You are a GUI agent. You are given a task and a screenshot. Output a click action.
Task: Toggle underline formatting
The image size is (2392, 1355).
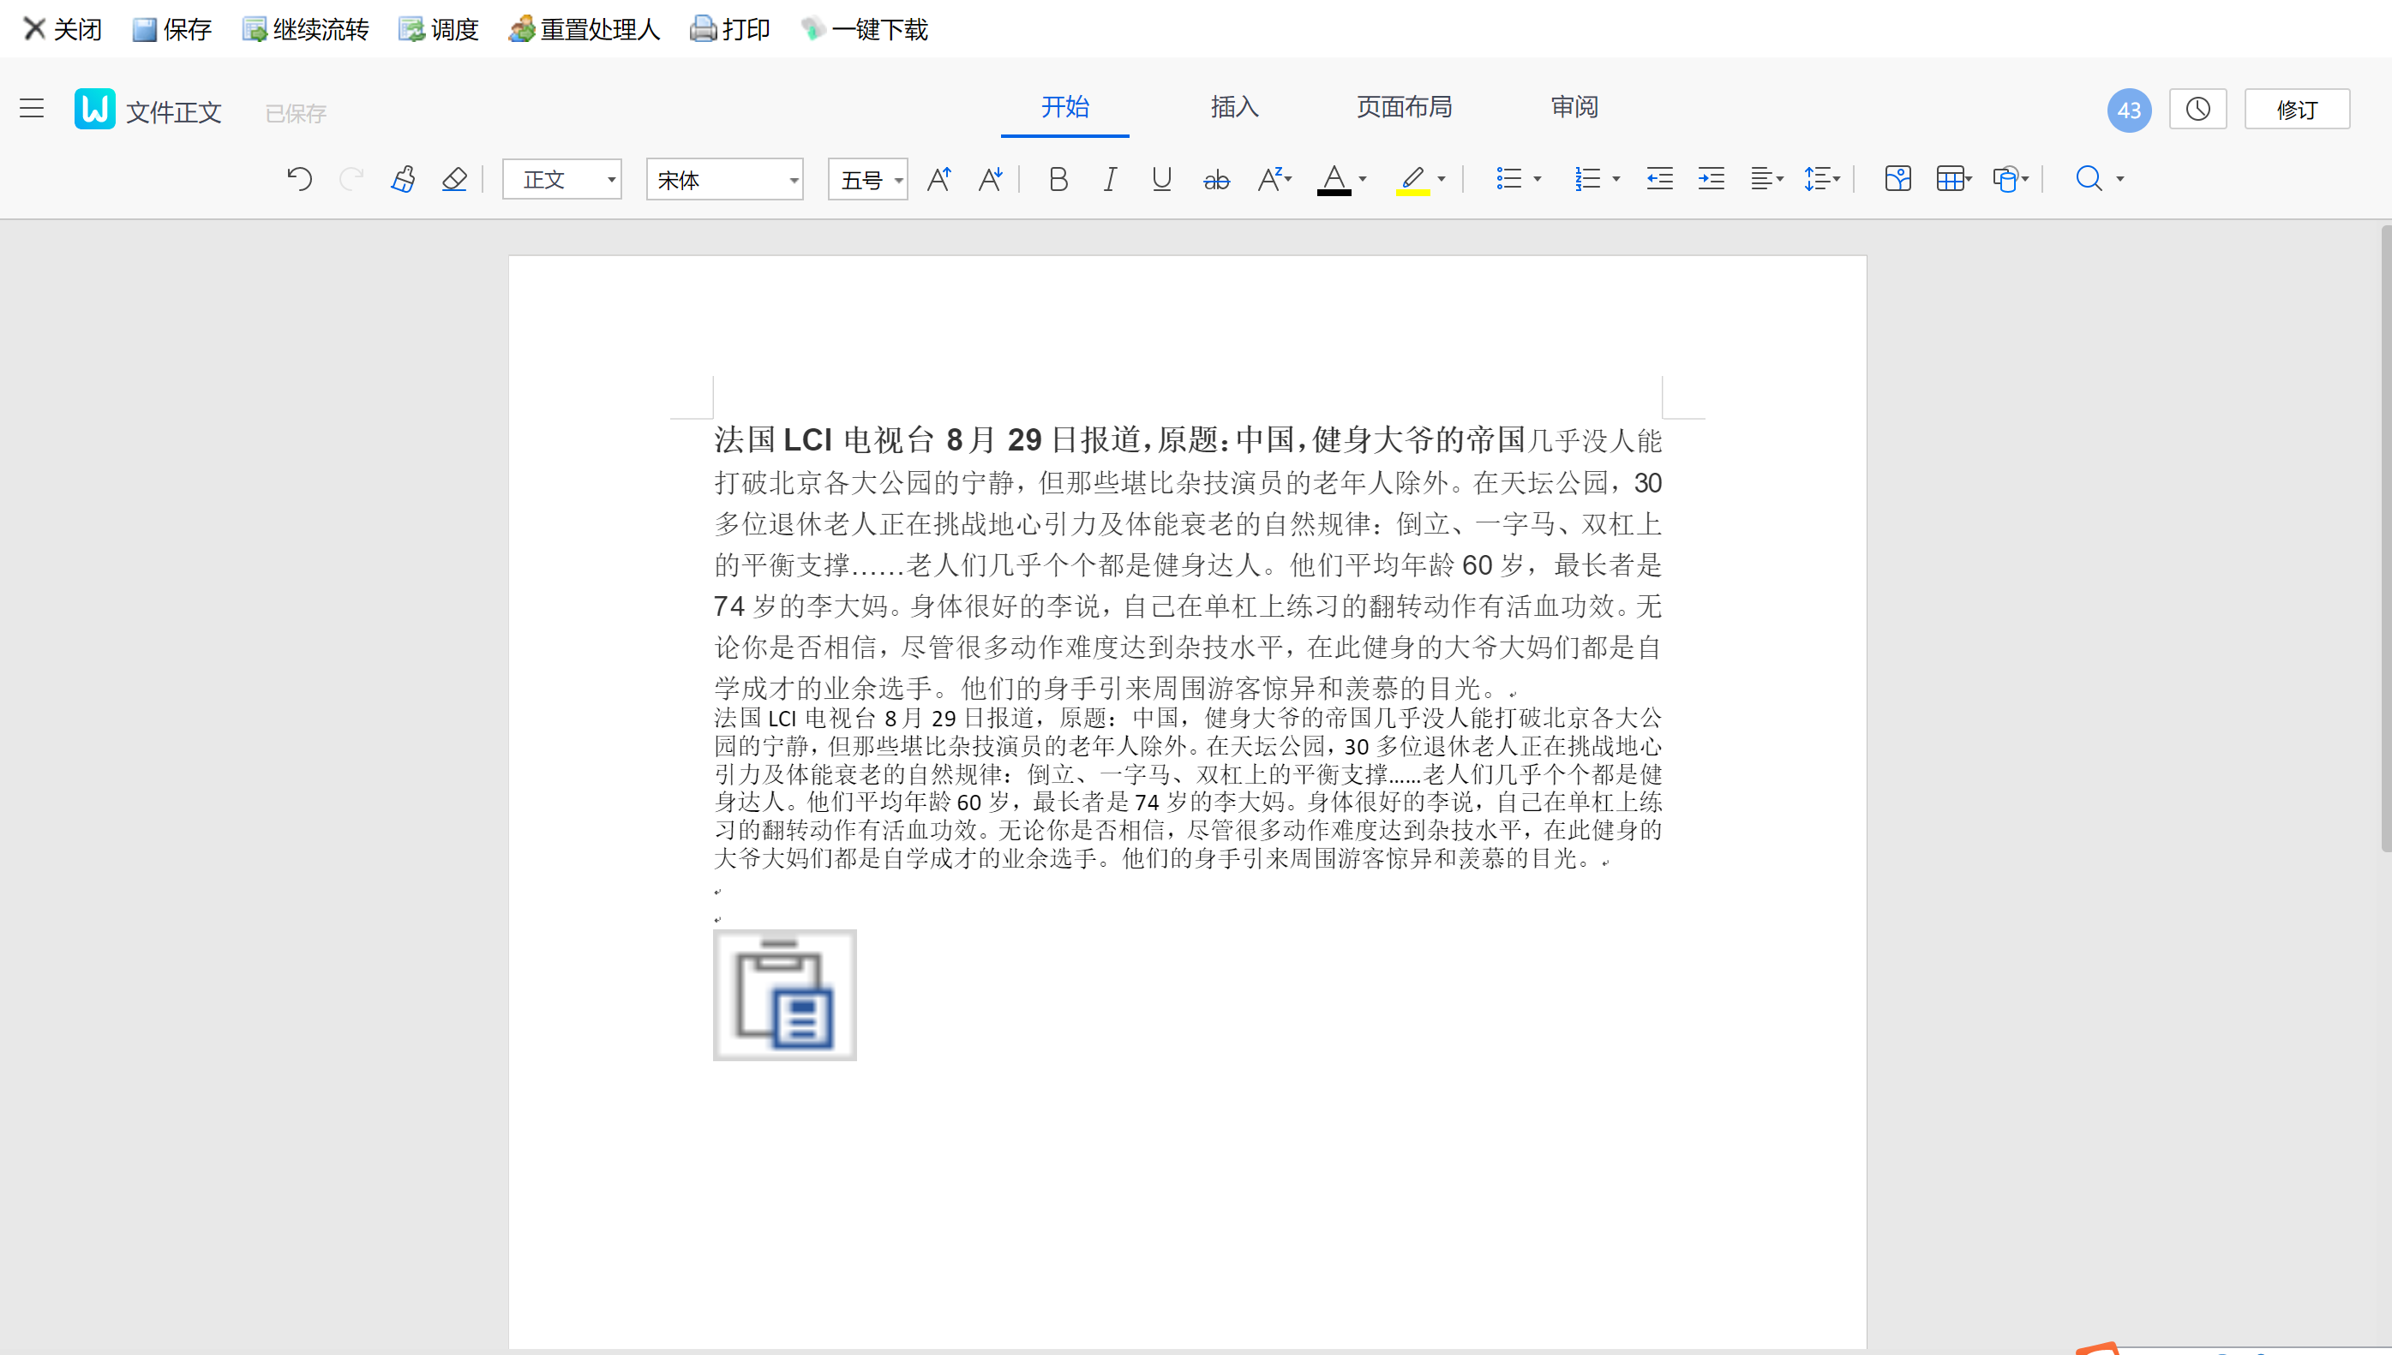tap(1161, 179)
